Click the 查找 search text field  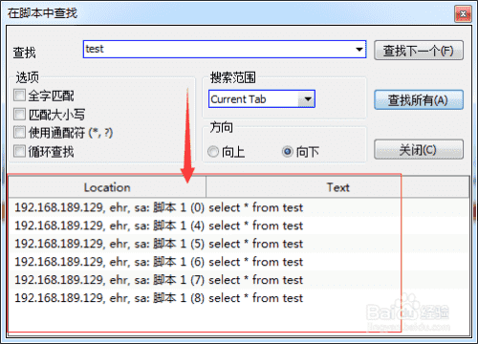tap(225, 49)
